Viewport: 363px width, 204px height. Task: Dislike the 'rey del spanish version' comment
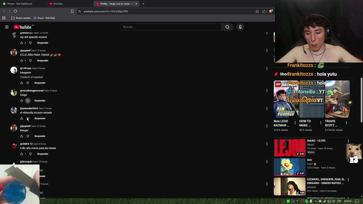(x=30, y=43)
